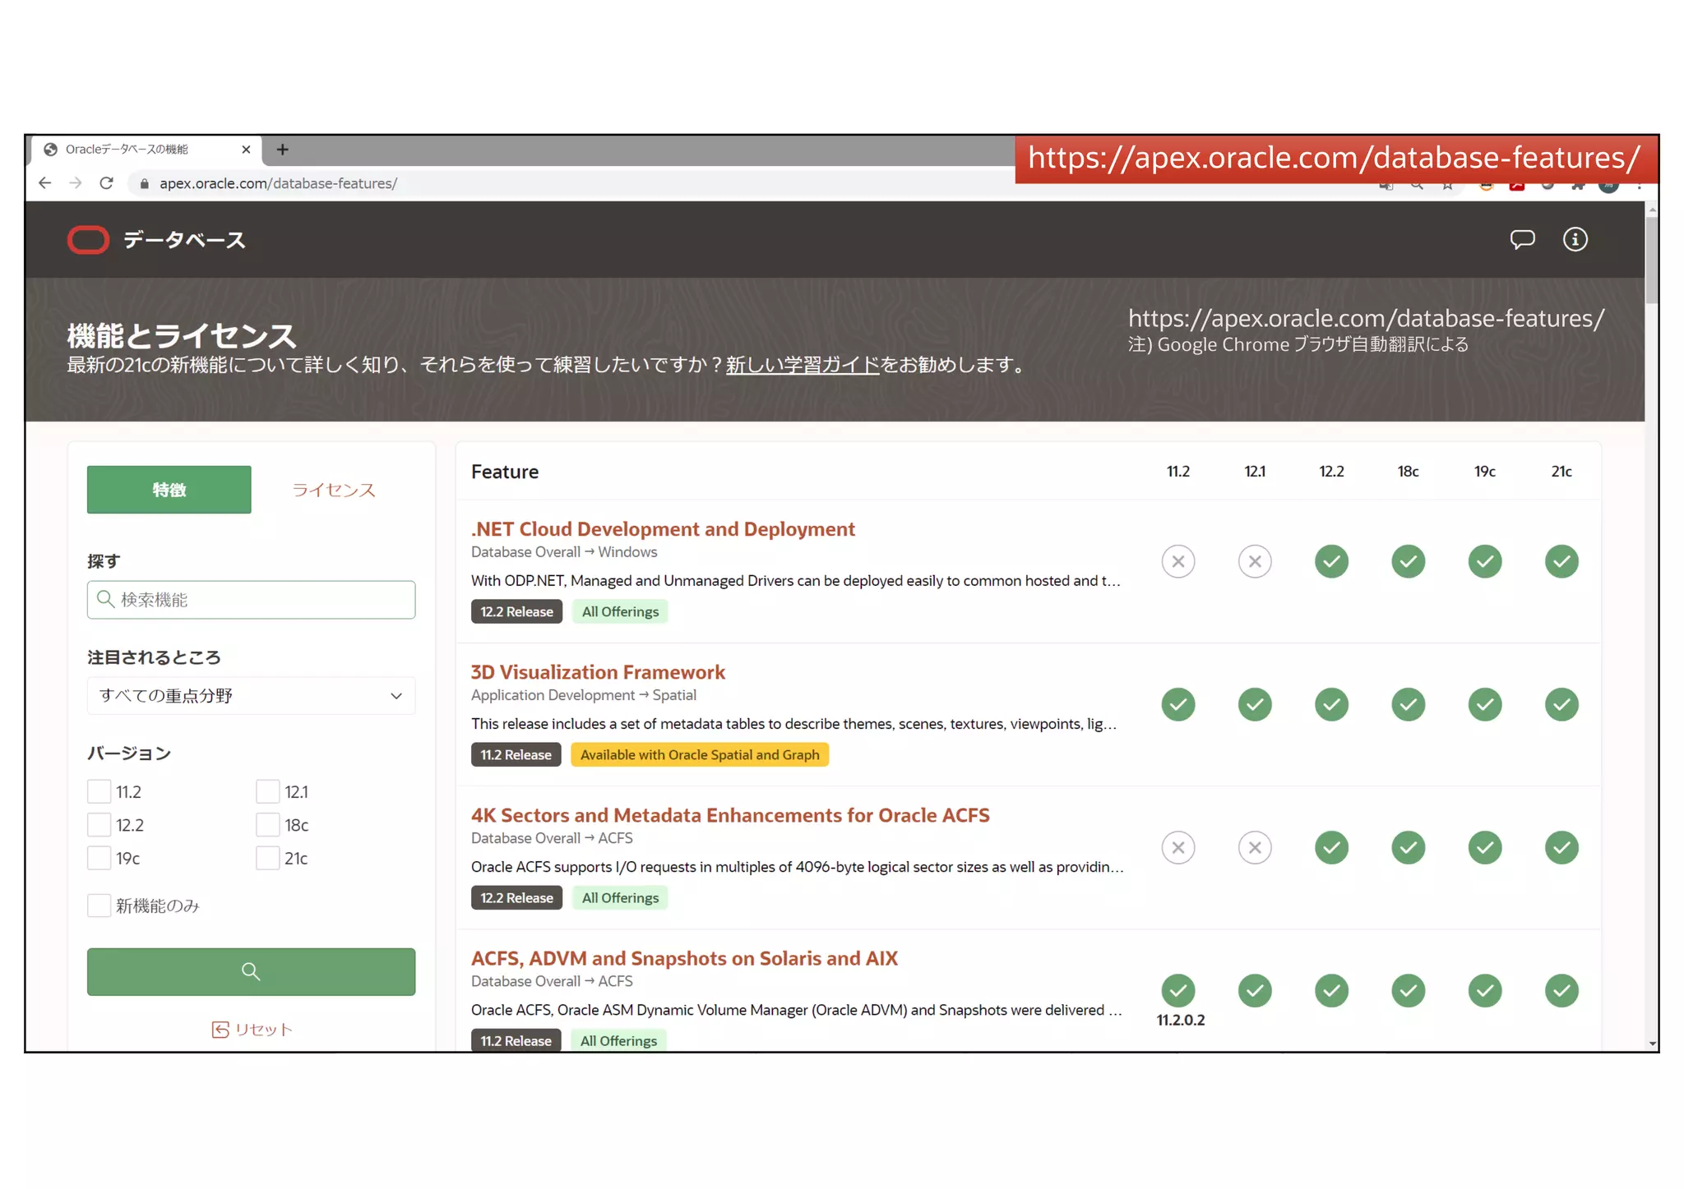This screenshot has width=1684, height=1189.
Task: Follow the 新しい学習ガイド link
Action: click(x=803, y=364)
